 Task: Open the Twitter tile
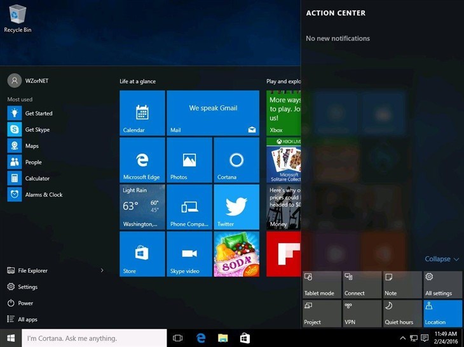(x=236, y=207)
